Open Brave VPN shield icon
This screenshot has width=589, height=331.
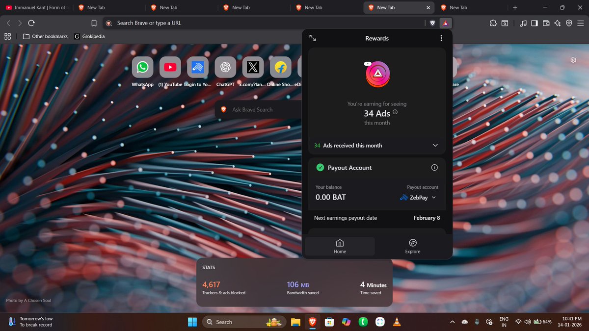pyautogui.click(x=569, y=23)
